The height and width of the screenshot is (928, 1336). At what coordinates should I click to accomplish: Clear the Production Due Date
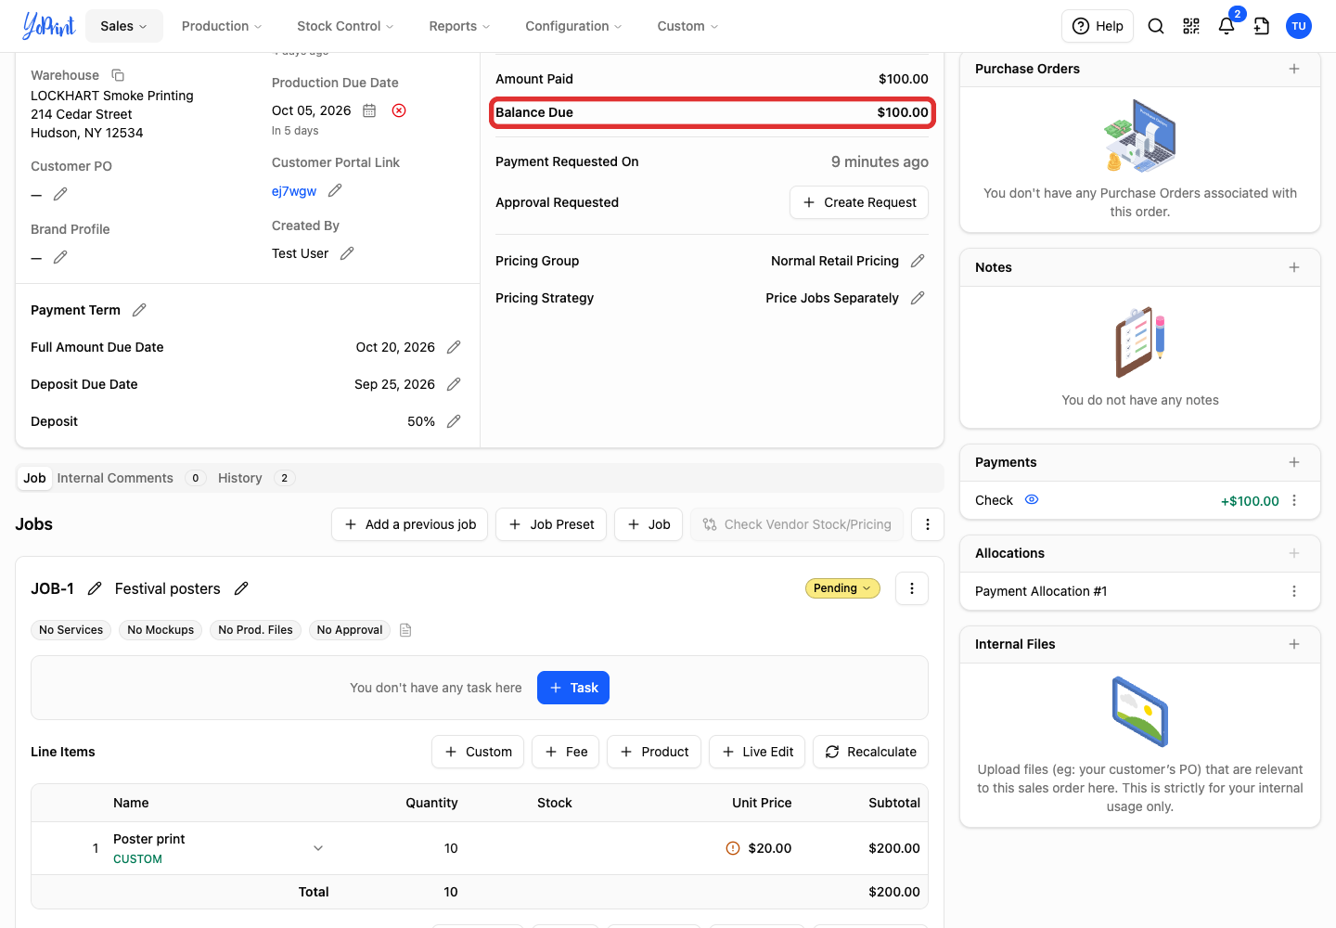tap(399, 110)
